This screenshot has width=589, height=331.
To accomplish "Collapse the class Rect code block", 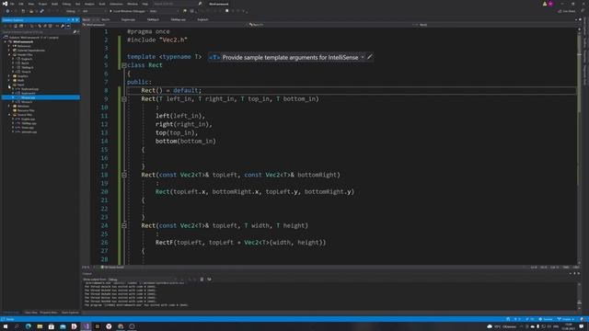I will click(x=124, y=65).
